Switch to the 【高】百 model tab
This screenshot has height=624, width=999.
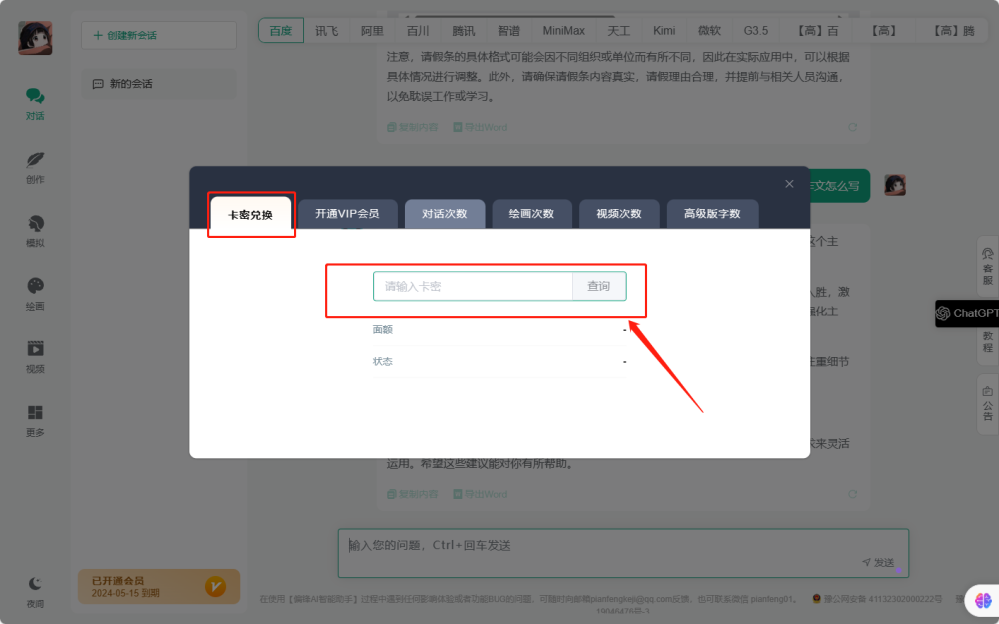click(819, 31)
